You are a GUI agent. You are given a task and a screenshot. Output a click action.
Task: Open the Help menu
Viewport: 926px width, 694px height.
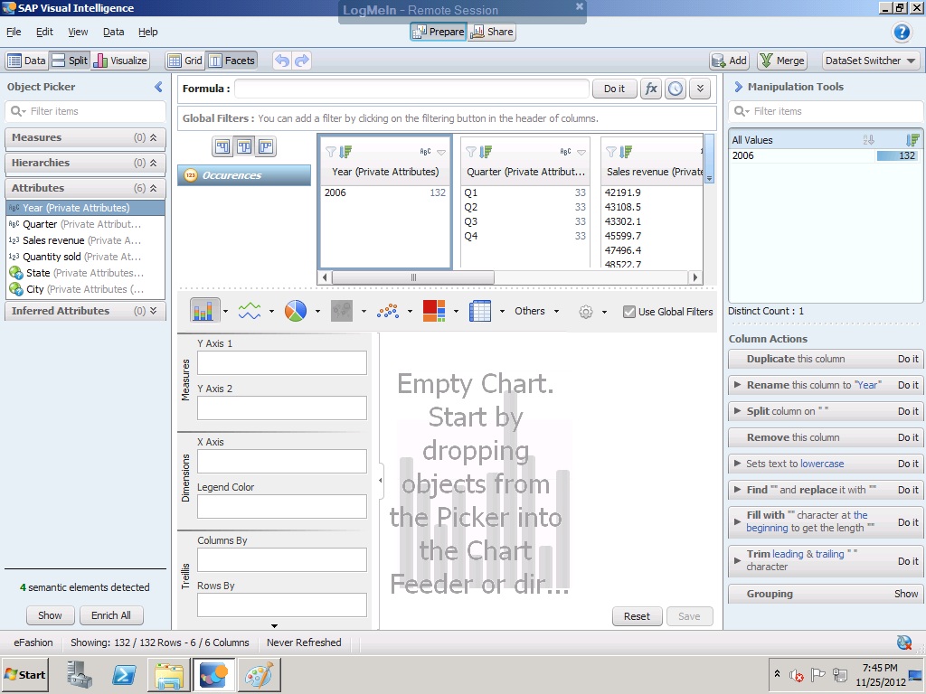(147, 32)
